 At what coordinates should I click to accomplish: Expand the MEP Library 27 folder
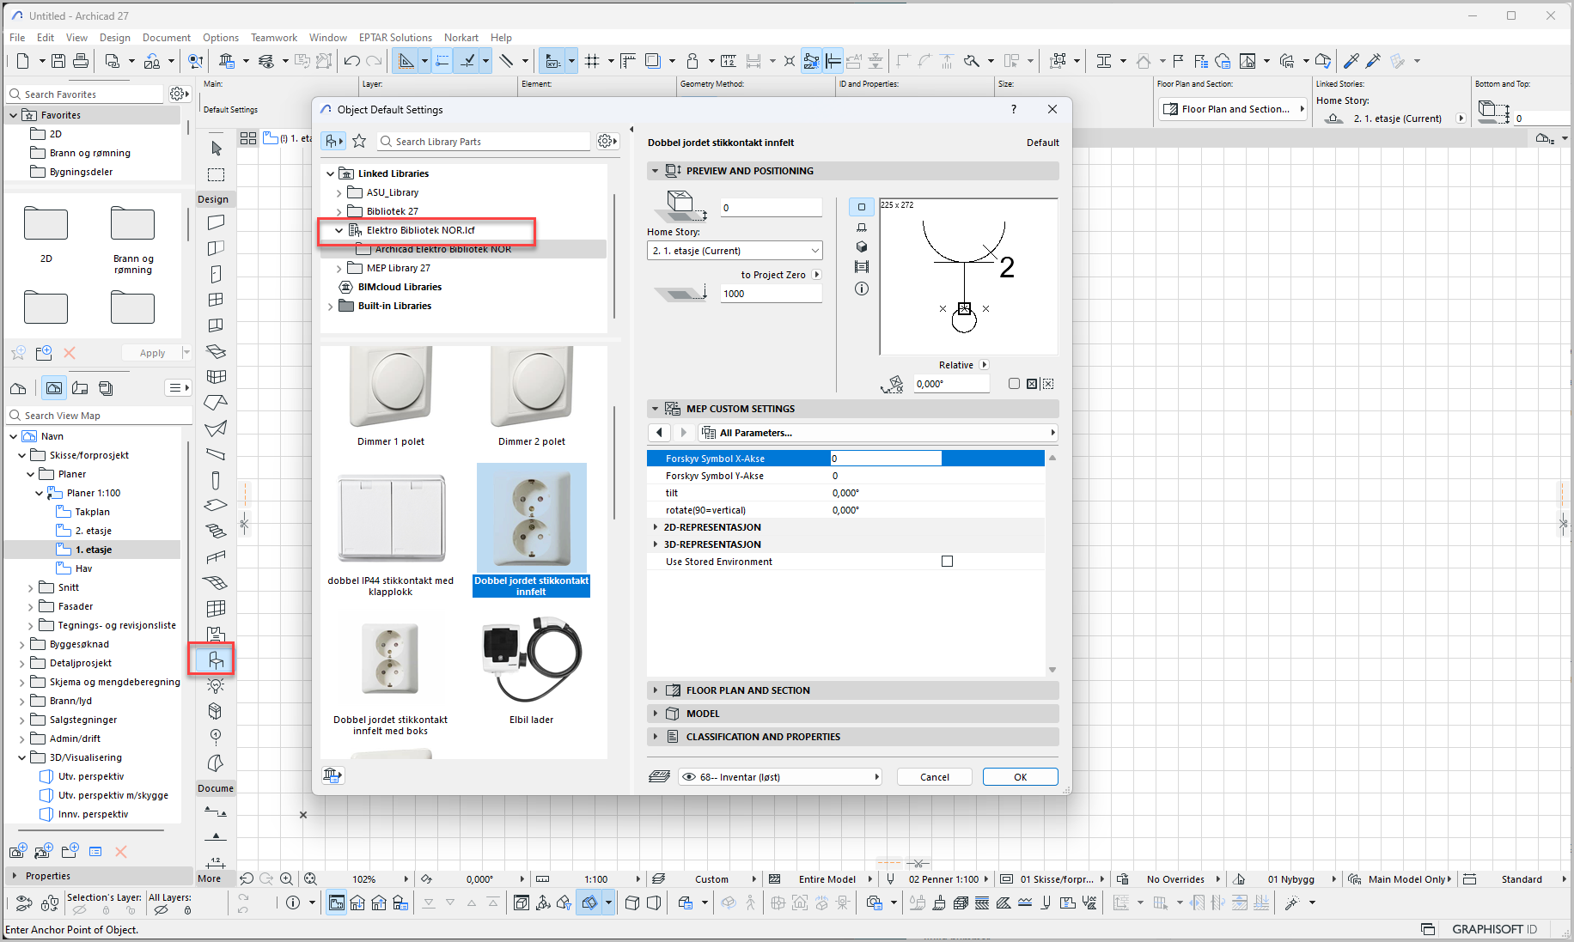(339, 268)
